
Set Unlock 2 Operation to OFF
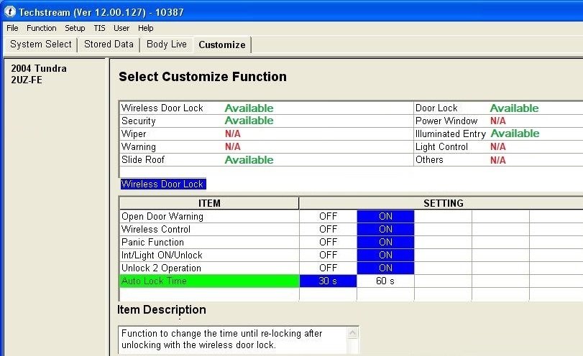click(x=328, y=268)
